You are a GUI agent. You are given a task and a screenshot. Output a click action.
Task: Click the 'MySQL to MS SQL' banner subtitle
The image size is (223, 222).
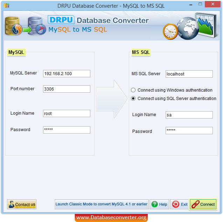pos(78,30)
